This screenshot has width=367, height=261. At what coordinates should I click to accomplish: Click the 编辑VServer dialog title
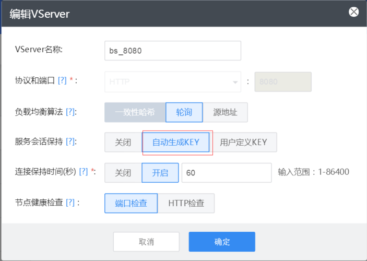[40, 14]
